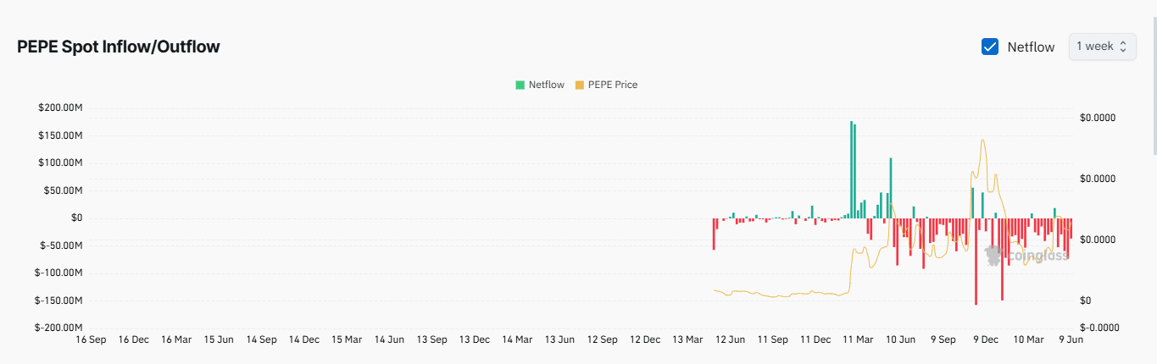1157x364 pixels.
Task: Uncheck the Netflow checkbox
Action: click(x=989, y=47)
